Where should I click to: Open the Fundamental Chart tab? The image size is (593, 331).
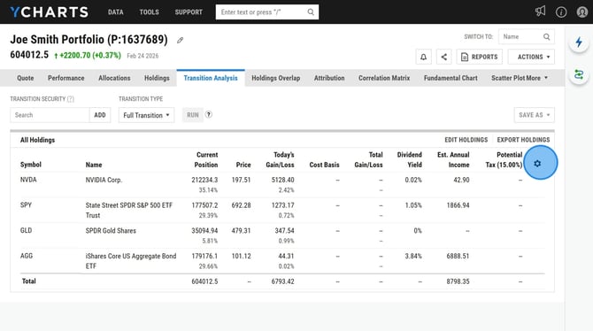pyautogui.click(x=451, y=78)
